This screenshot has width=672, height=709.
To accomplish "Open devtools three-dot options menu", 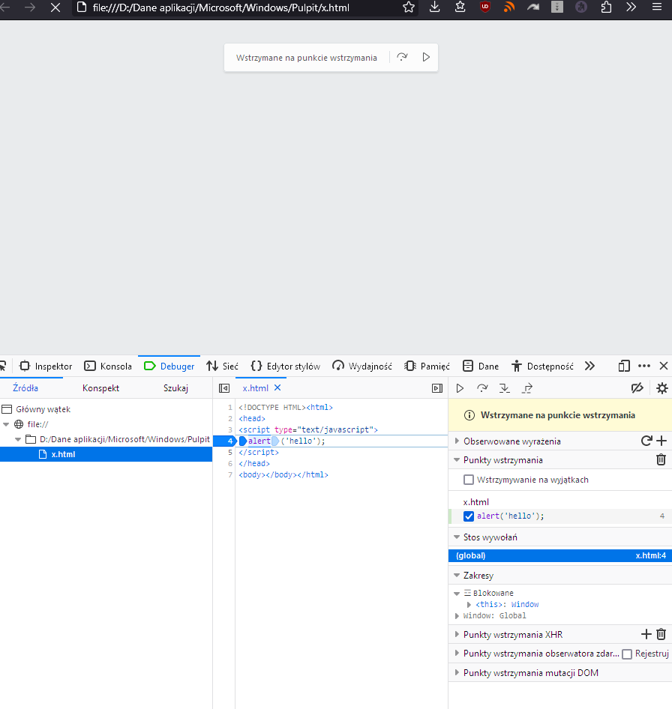I will point(644,366).
